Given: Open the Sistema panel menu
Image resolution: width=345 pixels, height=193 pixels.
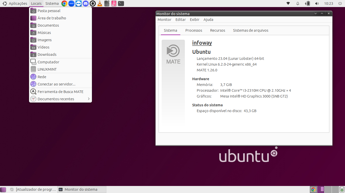Looking at the screenshot, I should pos(52,4).
